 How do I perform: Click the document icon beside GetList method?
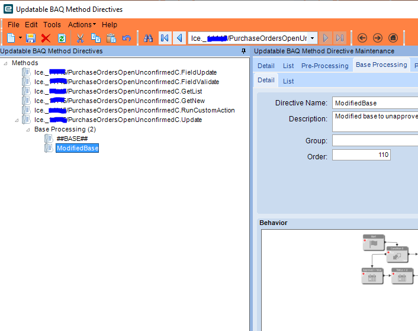click(26, 91)
